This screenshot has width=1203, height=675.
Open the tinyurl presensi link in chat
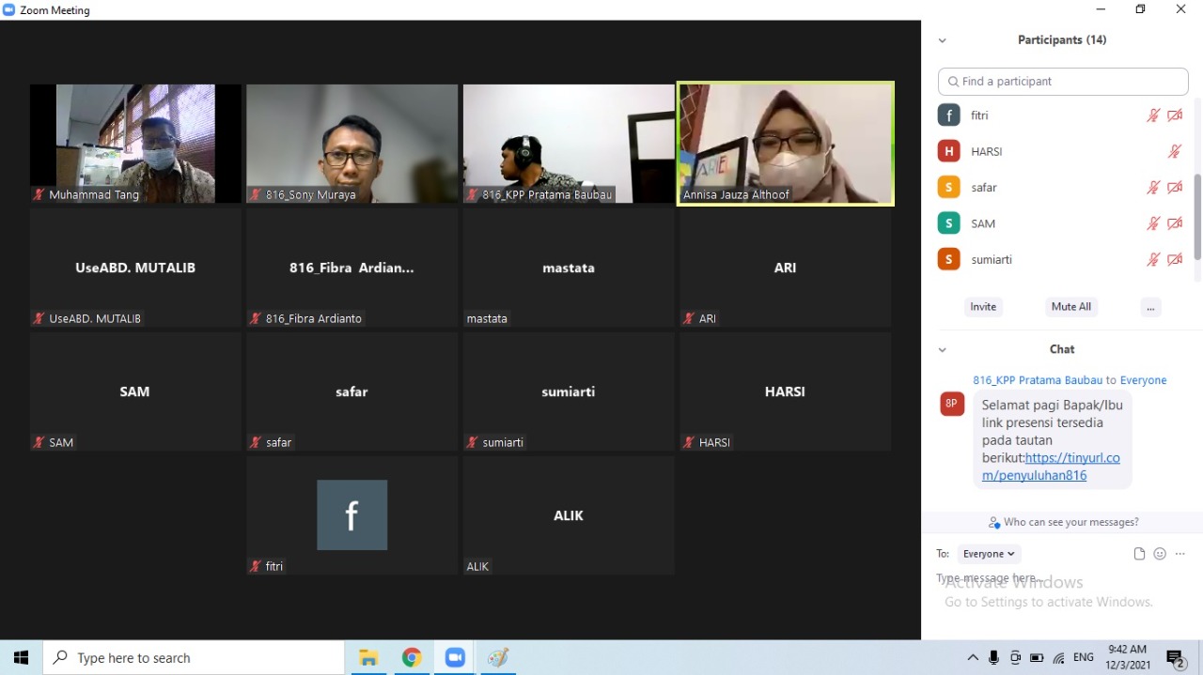point(1051,467)
